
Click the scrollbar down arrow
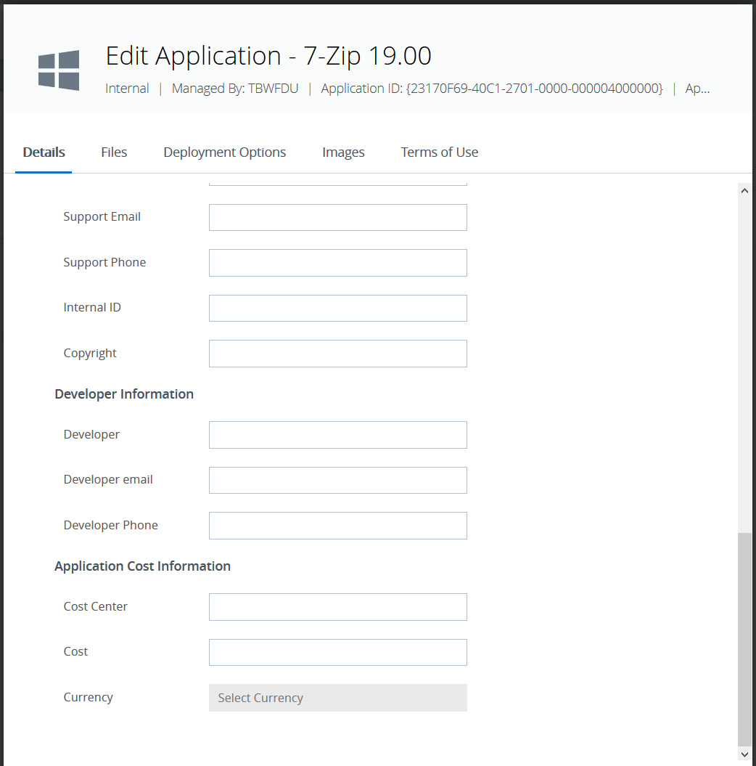744,755
